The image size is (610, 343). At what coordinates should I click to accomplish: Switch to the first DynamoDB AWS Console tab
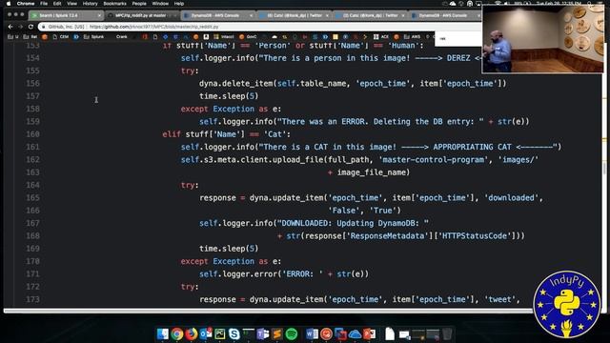pyautogui.click(x=218, y=15)
